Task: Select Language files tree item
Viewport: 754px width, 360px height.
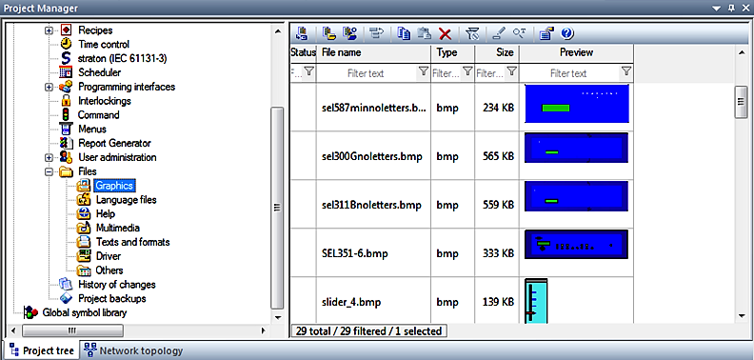Action: coord(126,200)
